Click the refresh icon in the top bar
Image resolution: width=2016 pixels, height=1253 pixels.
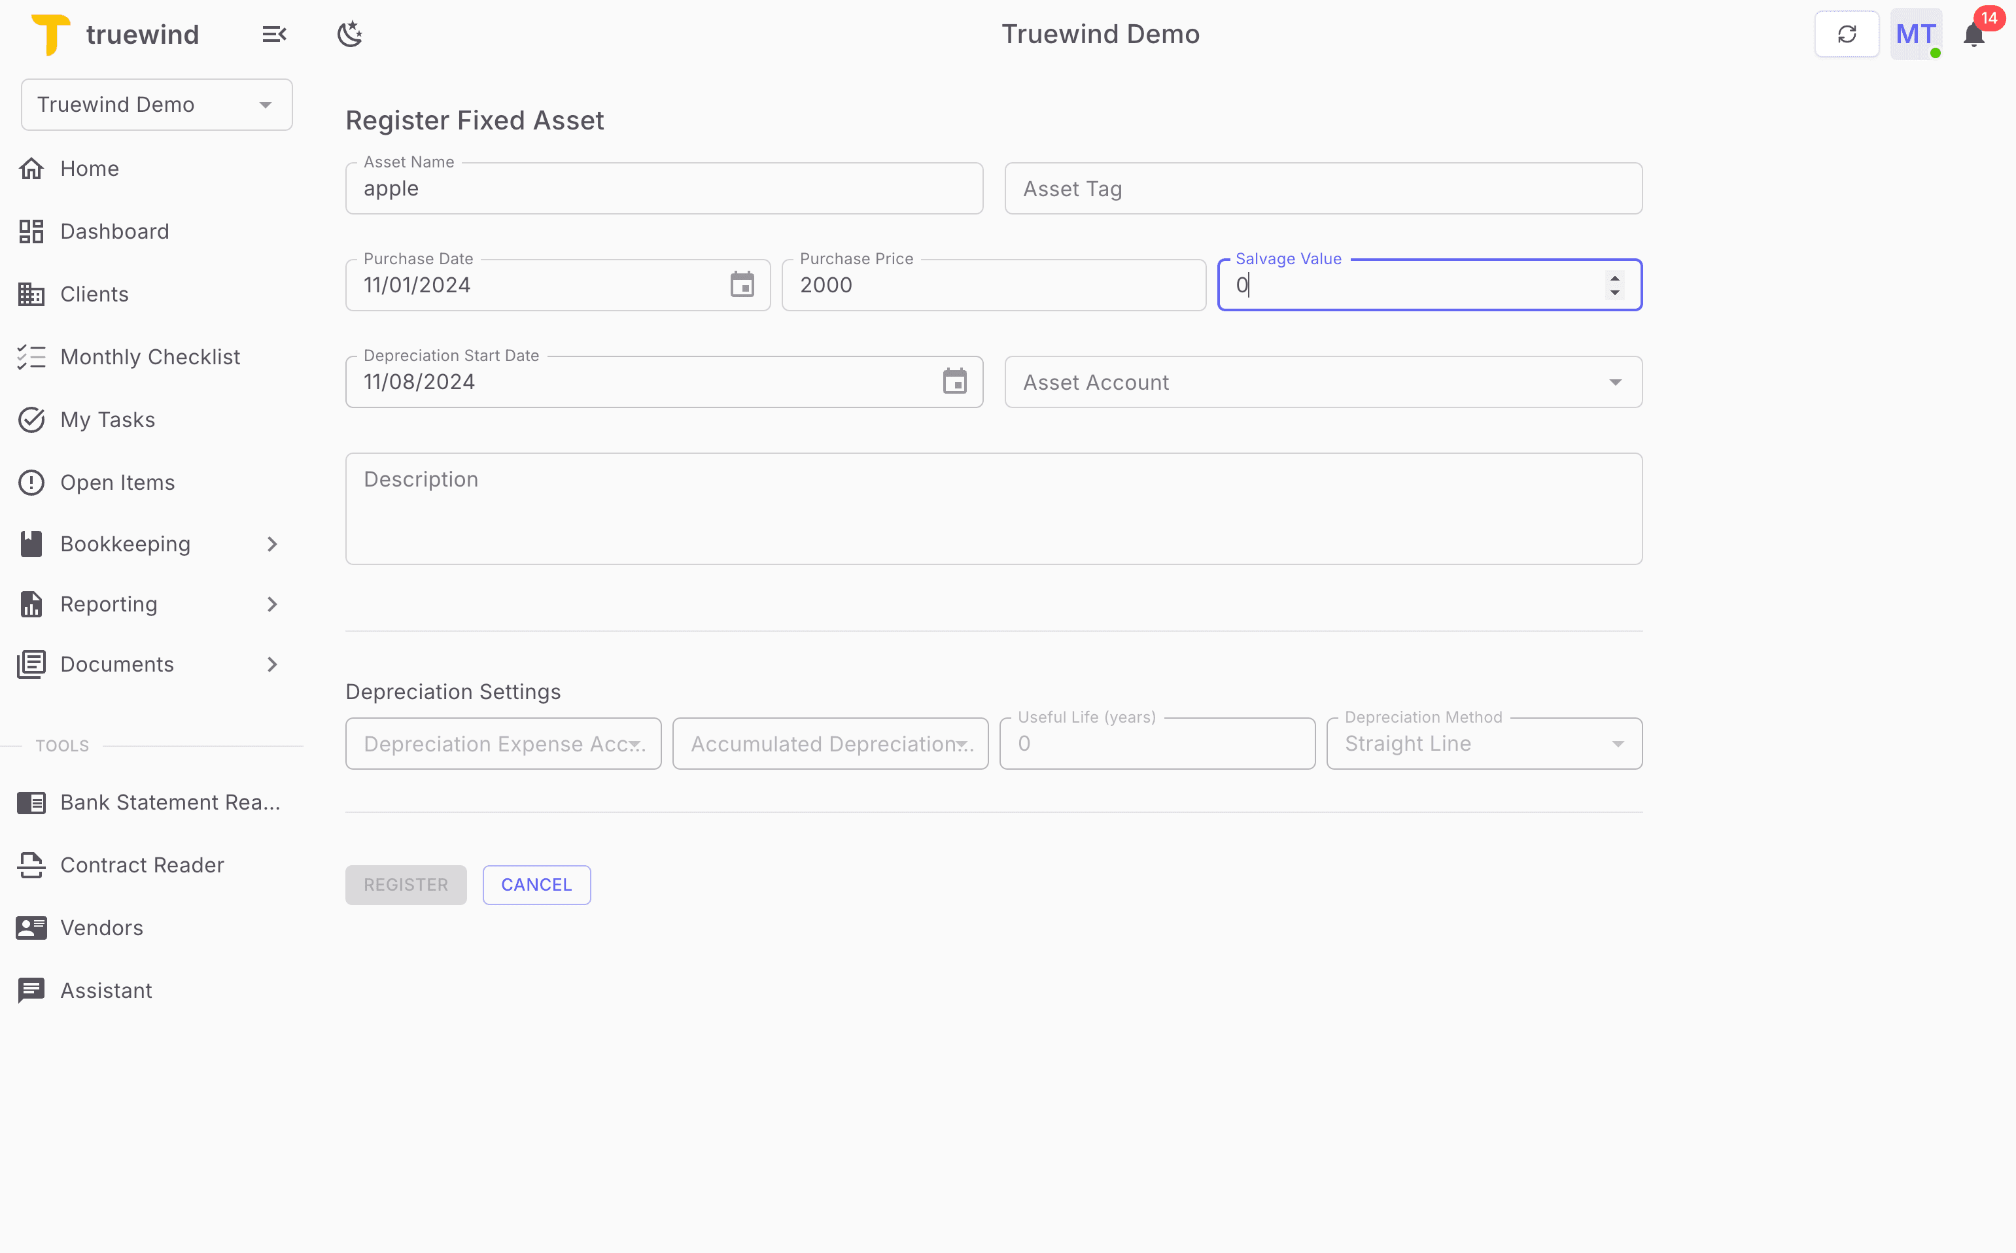(1847, 33)
